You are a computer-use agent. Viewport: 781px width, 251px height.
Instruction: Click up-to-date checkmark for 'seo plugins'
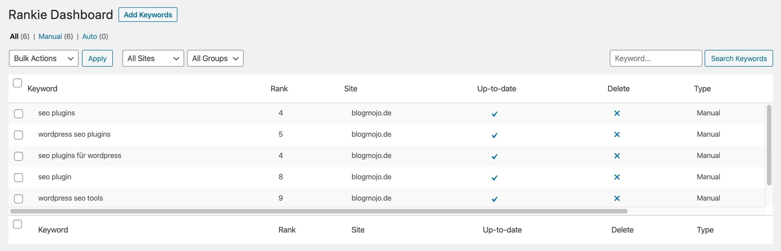point(494,114)
